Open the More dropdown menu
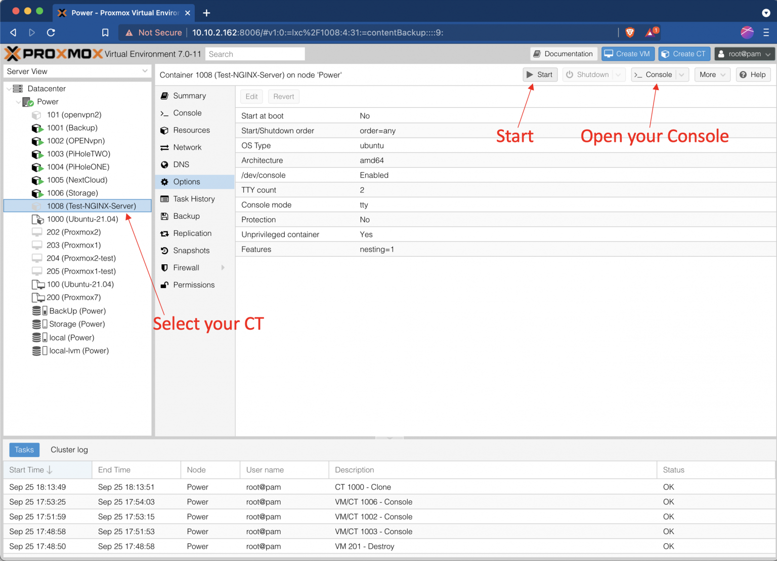This screenshot has width=777, height=561. (712, 75)
